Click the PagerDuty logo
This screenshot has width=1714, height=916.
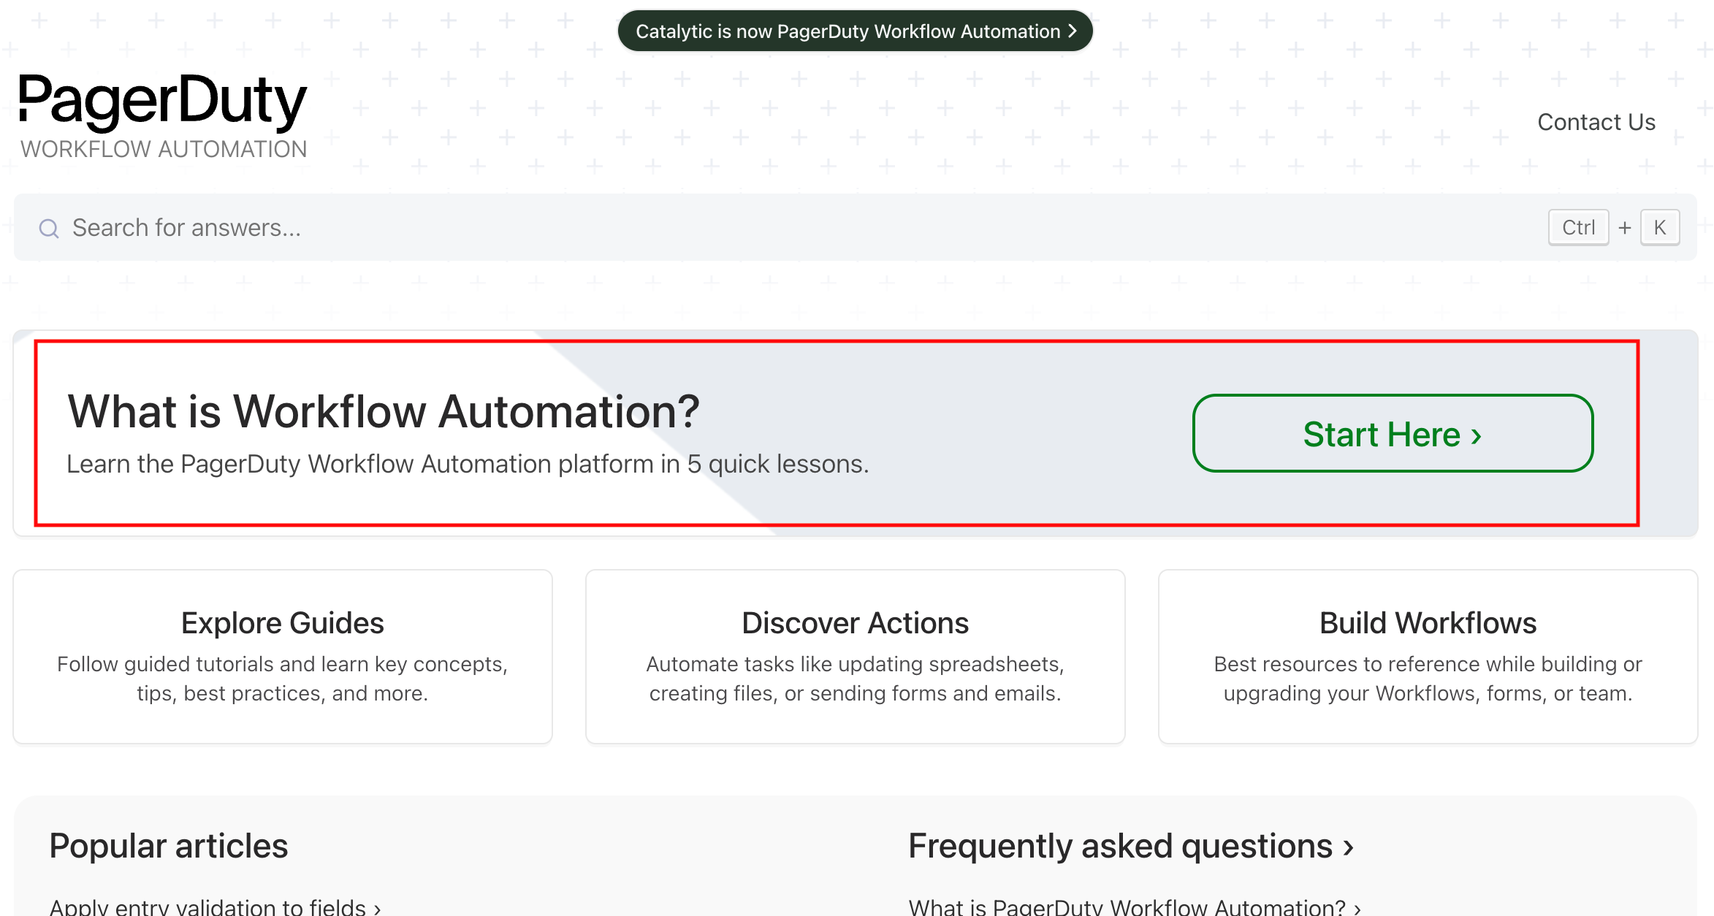pyautogui.click(x=162, y=102)
